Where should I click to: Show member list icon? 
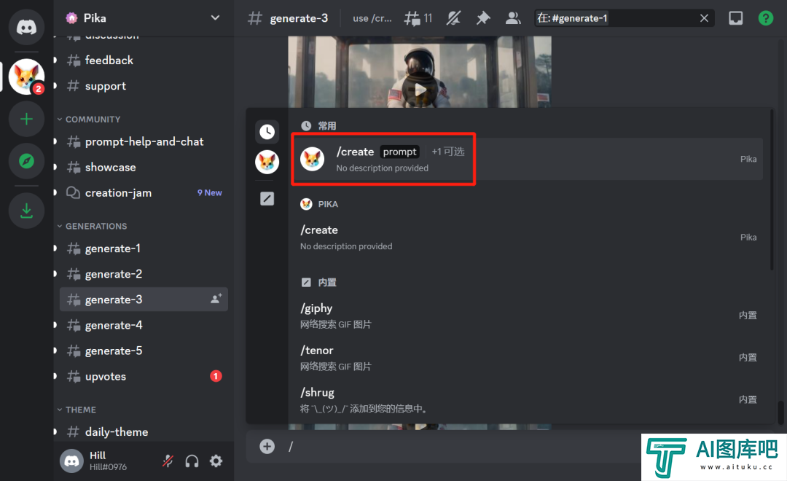pos(512,18)
